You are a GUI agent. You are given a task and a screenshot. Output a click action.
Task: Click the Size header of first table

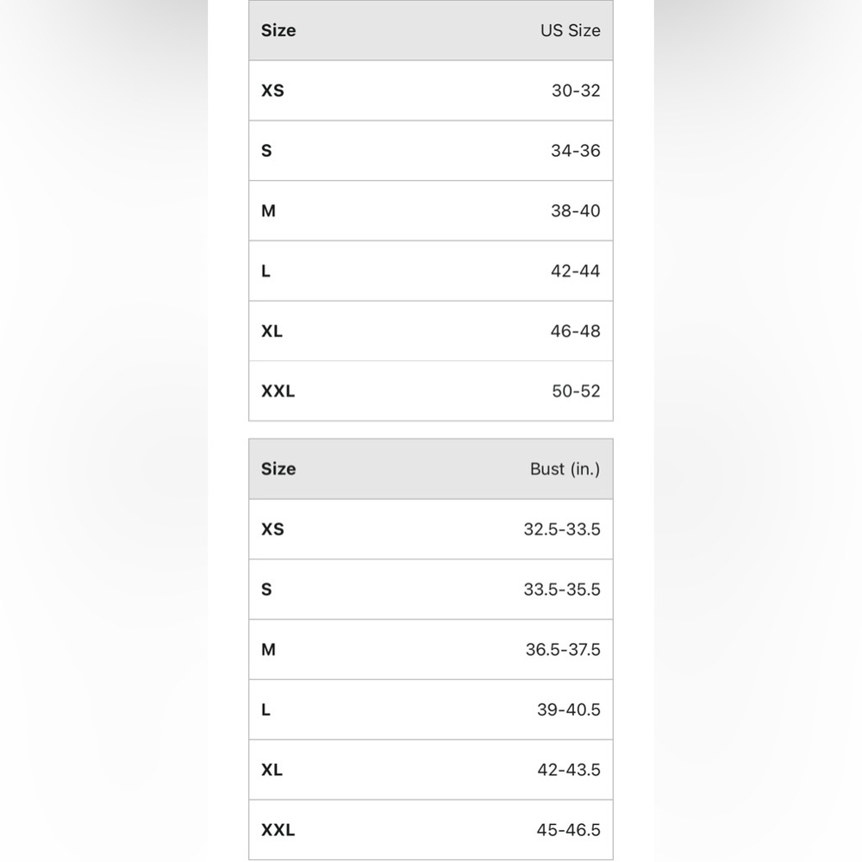pyautogui.click(x=278, y=30)
